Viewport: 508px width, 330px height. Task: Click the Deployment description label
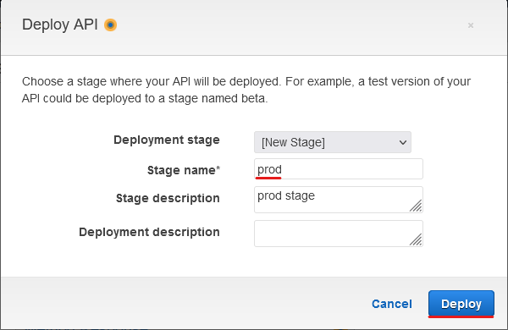pos(149,232)
